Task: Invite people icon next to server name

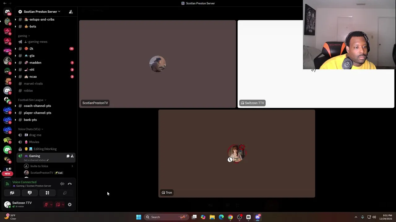Action: pyautogui.click(x=71, y=12)
